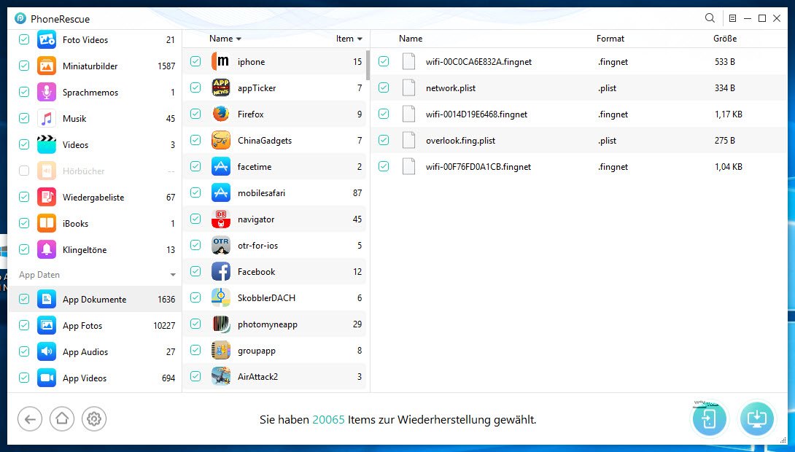Click the file list Name column header
This screenshot has height=452, width=795.
[x=411, y=39]
